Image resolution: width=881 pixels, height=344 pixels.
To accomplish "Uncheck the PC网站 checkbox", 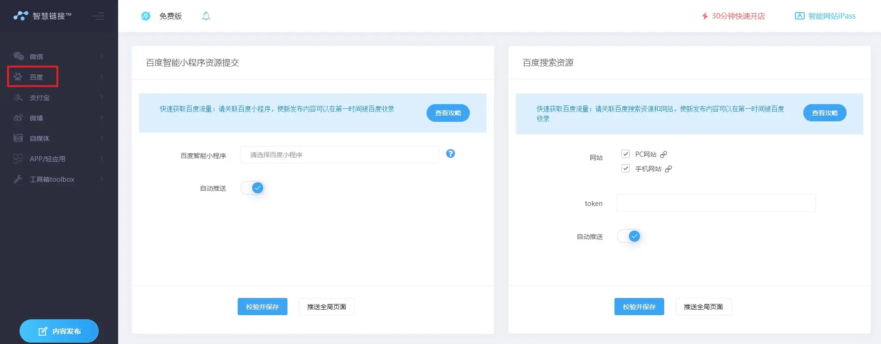I will [626, 154].
